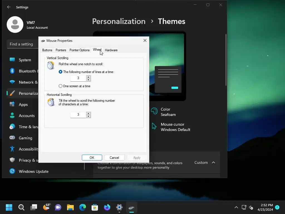Decrease horizontal scrolling characters with down arrow
Screen dimensions: 285x214
[x=88, y=116]
